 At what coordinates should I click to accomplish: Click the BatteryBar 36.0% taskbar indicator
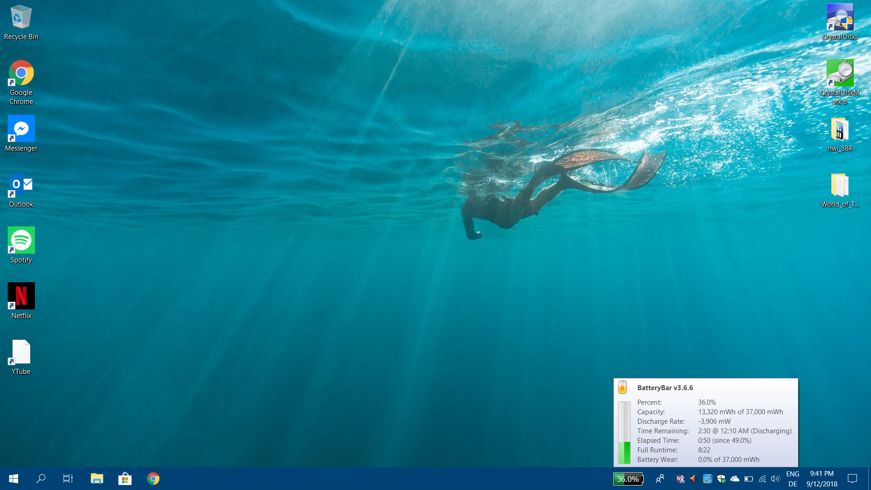[628, 479]
